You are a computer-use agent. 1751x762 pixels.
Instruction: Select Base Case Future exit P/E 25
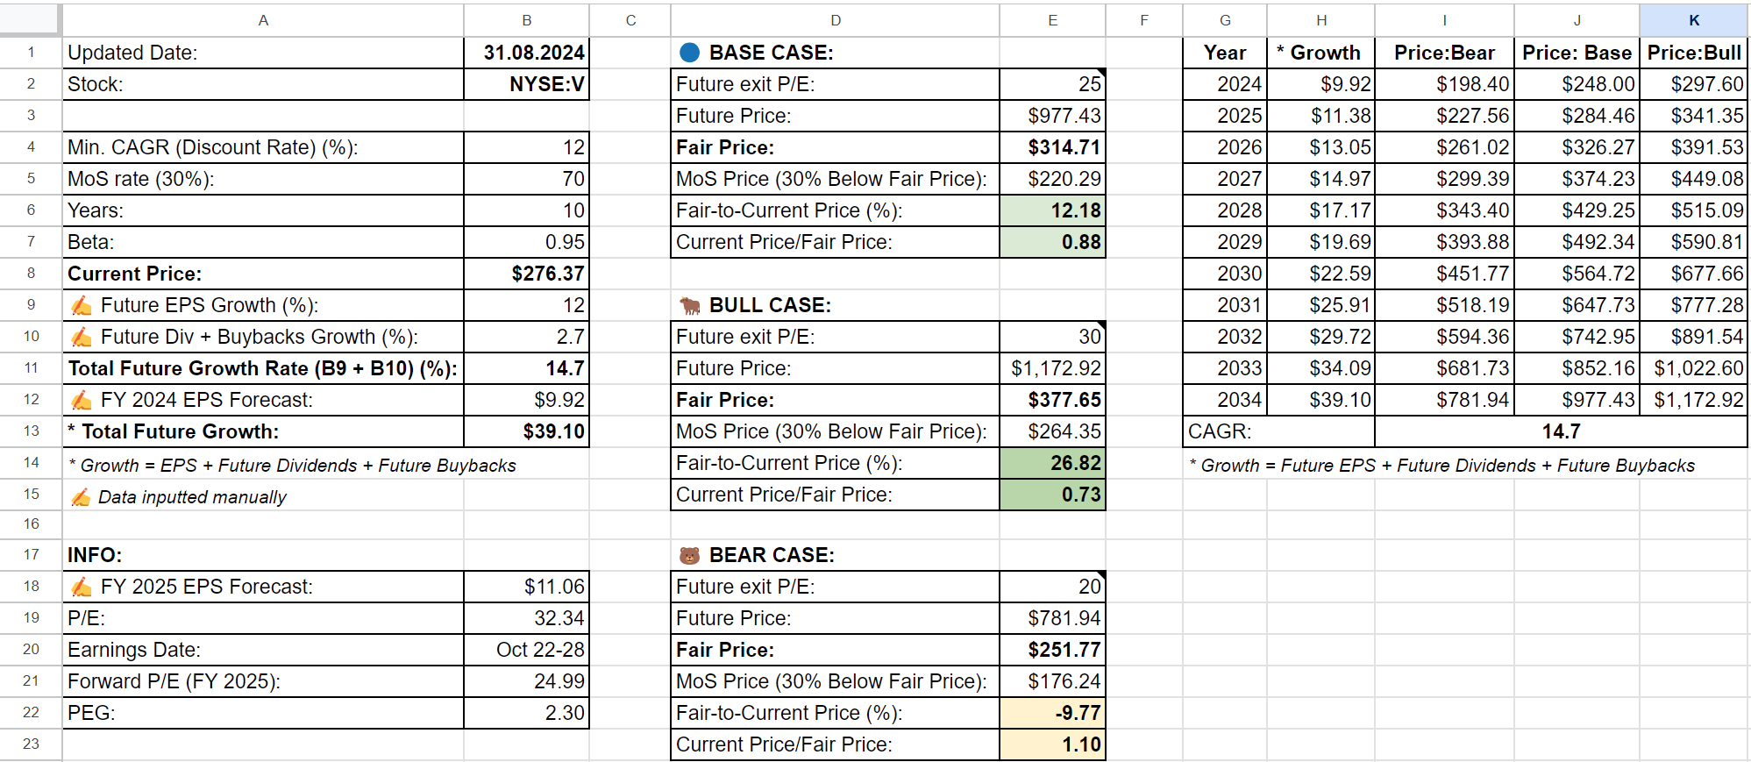coord(1052,84)
